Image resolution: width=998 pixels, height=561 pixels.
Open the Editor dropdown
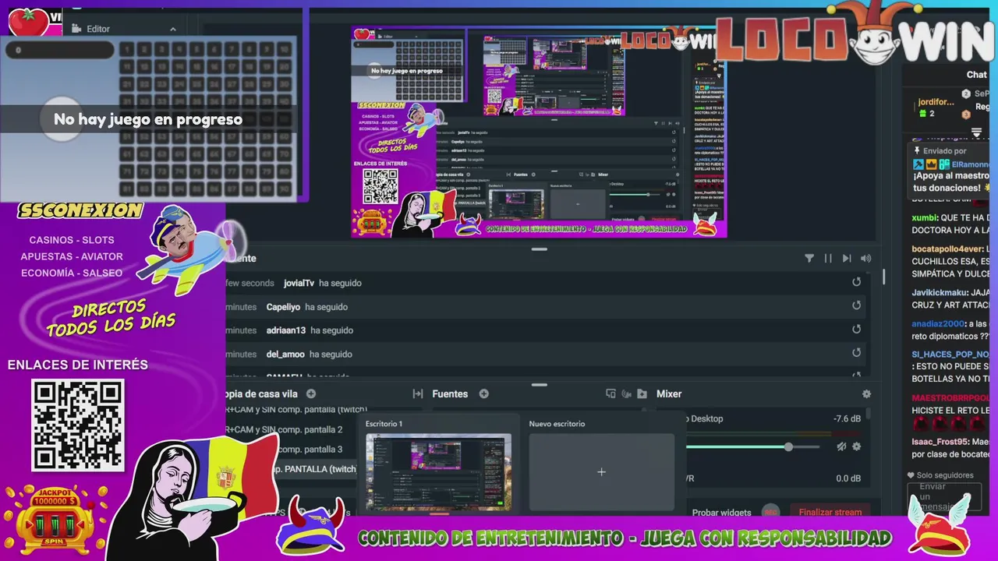125,29
